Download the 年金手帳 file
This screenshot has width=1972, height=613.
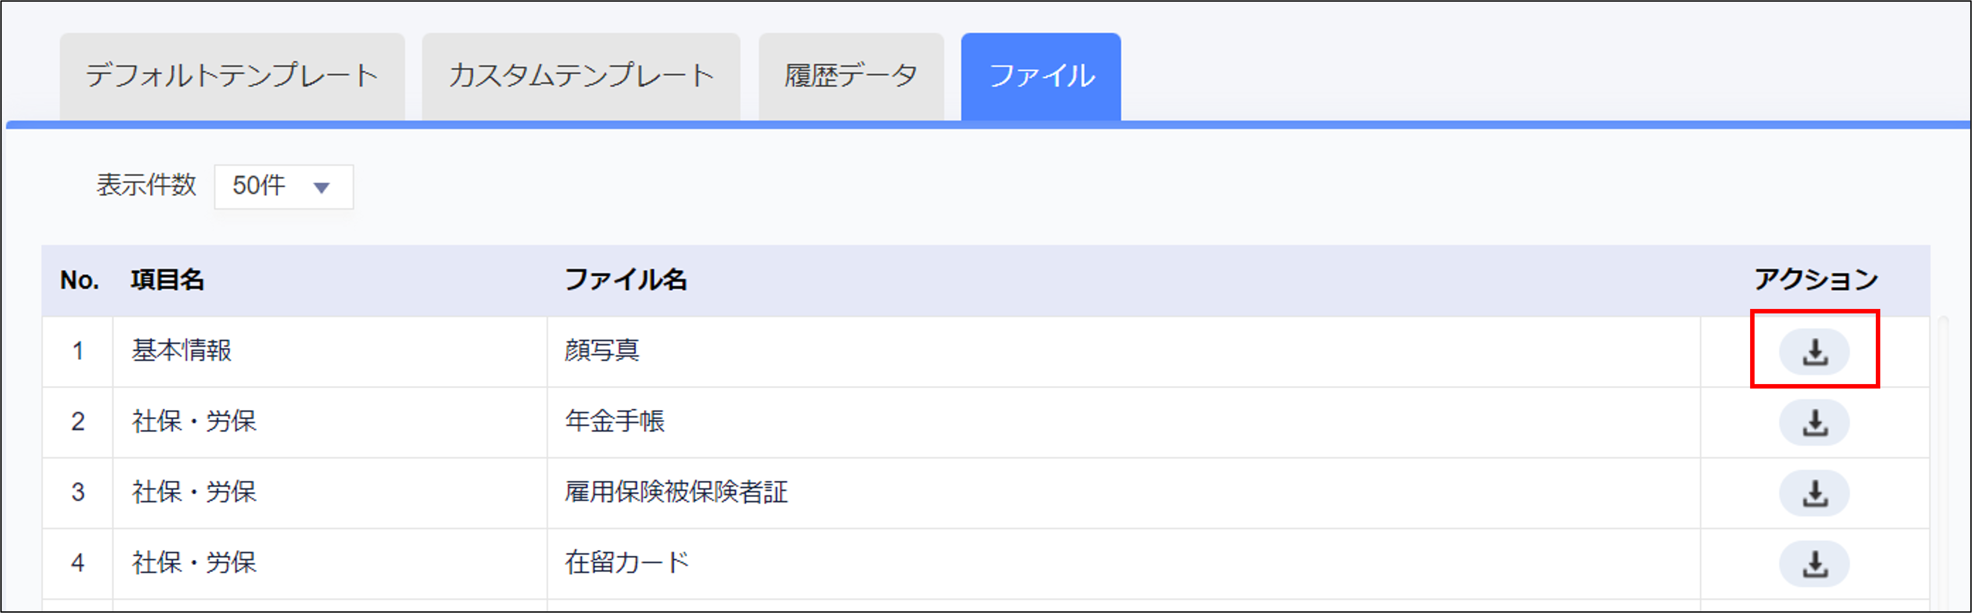pos(1814,423)
